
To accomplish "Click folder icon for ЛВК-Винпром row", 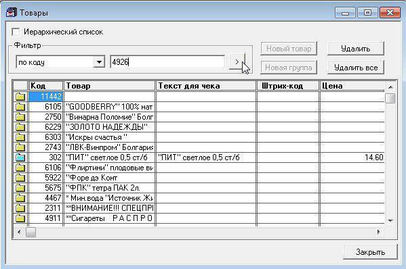I will 20,147.
